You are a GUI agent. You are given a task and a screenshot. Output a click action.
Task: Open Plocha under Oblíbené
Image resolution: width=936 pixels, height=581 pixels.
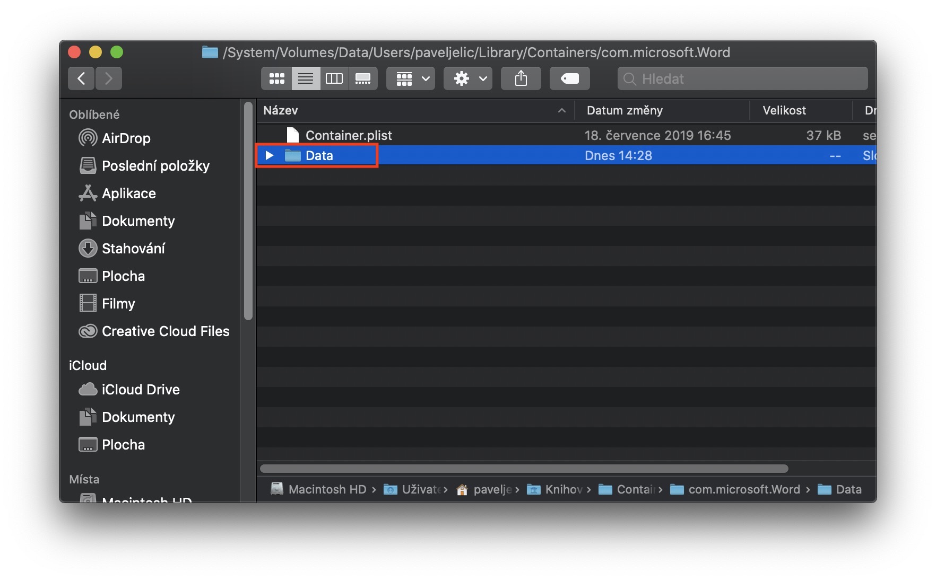point(112,276)
